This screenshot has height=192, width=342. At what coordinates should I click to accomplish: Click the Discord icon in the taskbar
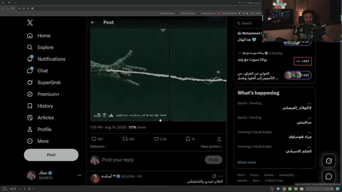click(278, 189)
